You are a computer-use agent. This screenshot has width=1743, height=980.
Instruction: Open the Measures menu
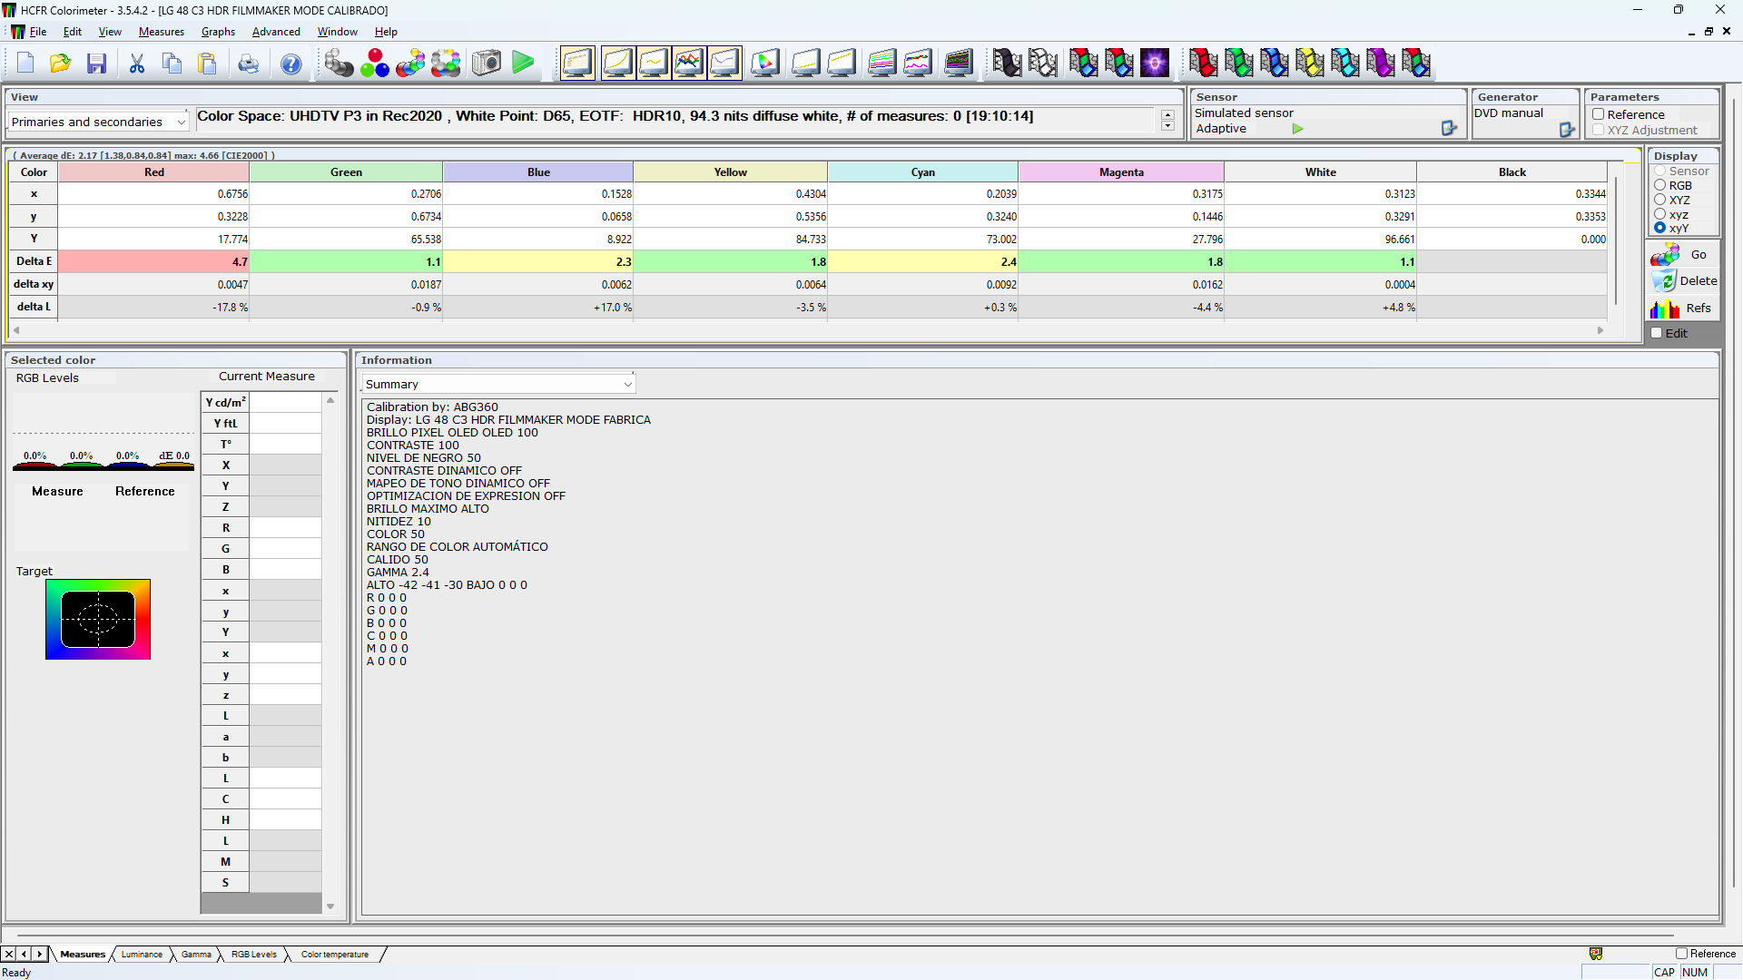[x=162, y=32]
